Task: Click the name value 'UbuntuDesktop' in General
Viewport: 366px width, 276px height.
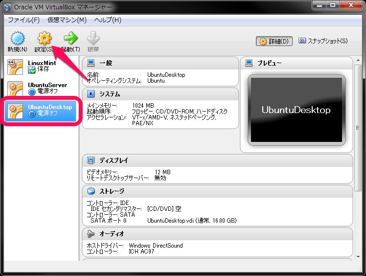Action: [x=166, y=75]
